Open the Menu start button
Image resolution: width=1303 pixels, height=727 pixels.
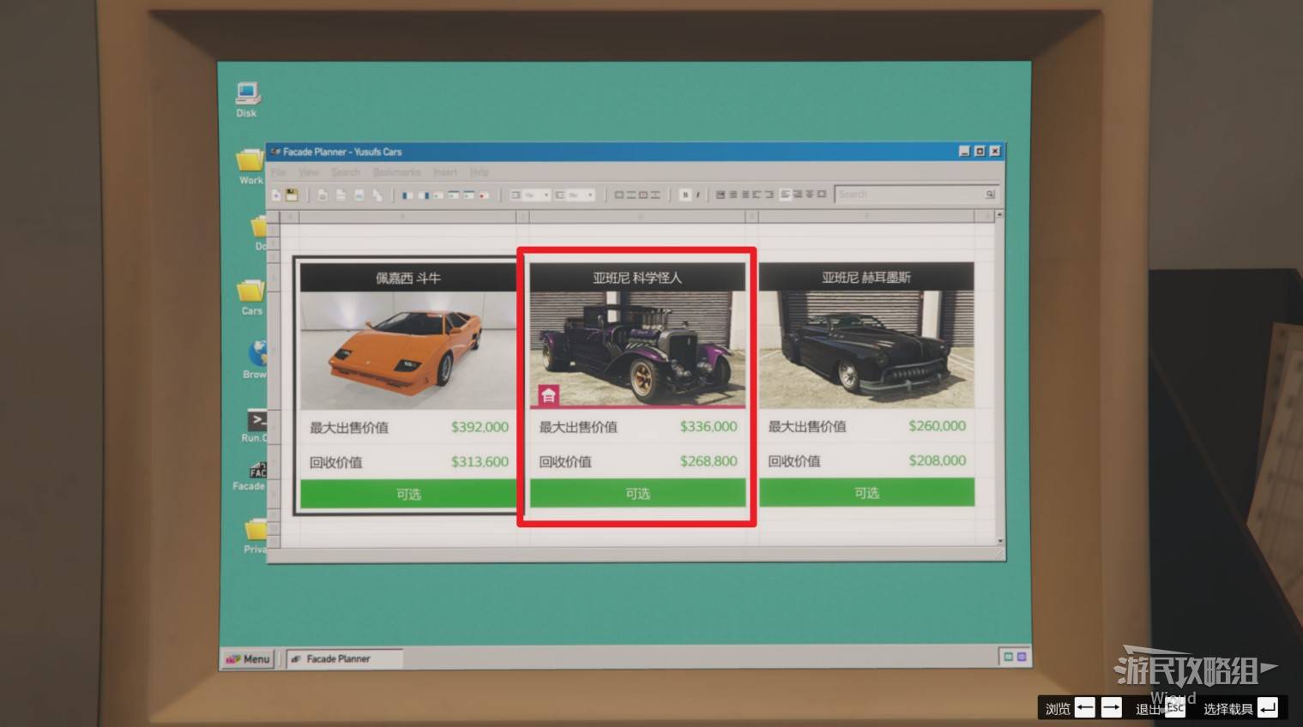[x=247, y=658]
